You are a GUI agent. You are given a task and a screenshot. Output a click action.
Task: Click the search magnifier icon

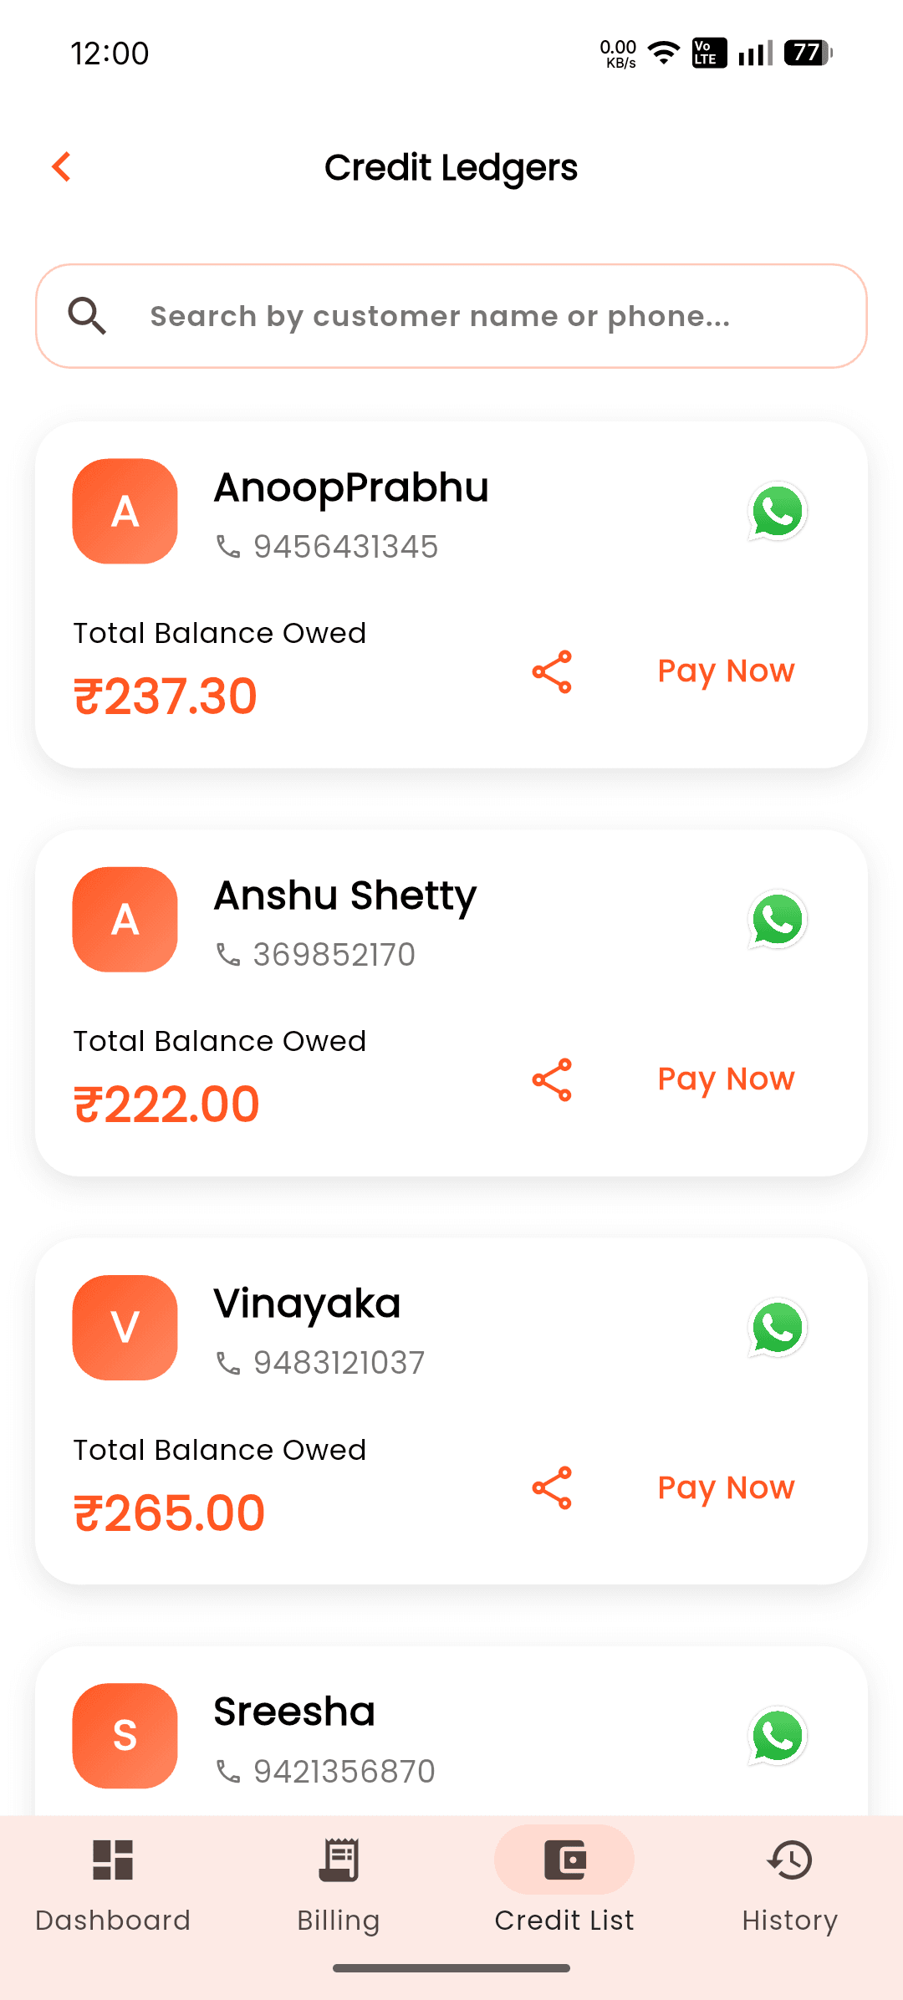87,316
